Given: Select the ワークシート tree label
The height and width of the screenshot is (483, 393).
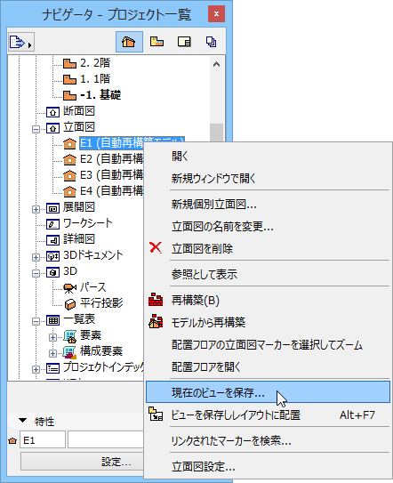Looking at the screenshot, I should pyautogui.click(x=88, y=223).
